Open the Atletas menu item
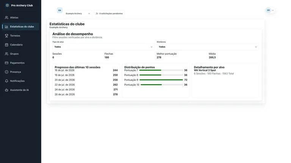 20,18
